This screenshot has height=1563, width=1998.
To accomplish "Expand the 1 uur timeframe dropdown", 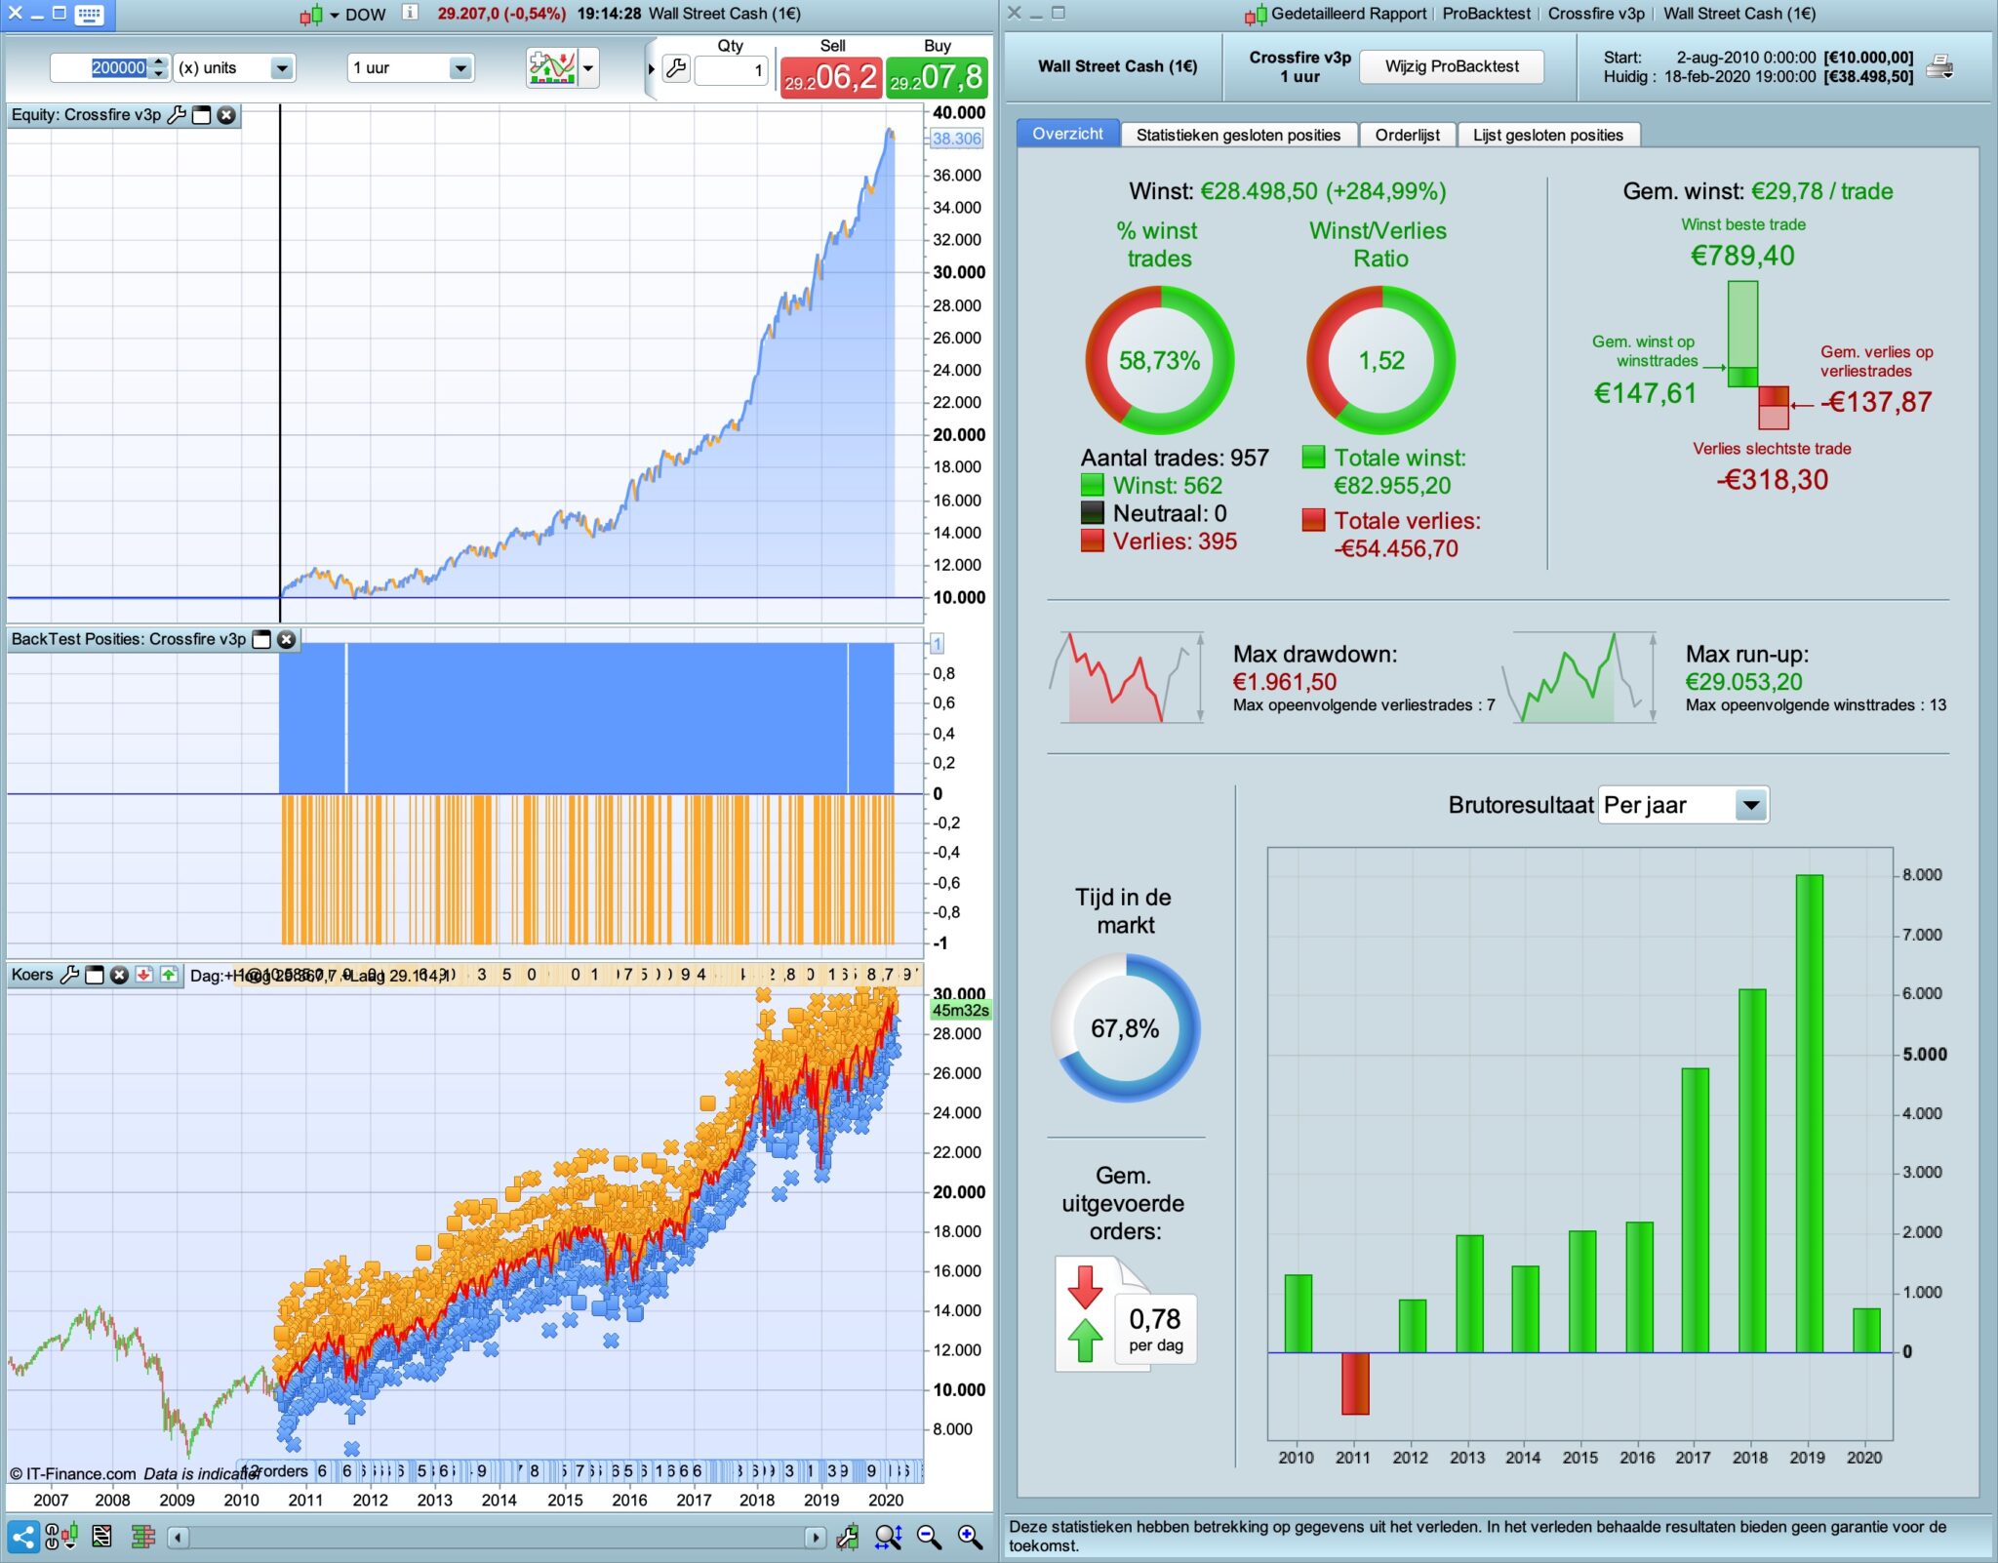I will click(x=460, y=68).
